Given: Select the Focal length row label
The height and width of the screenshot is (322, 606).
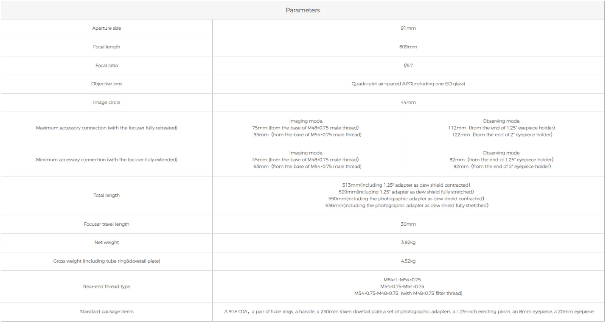Looking at the screenshot, I should pyautogui.click(x=107, y=47).
